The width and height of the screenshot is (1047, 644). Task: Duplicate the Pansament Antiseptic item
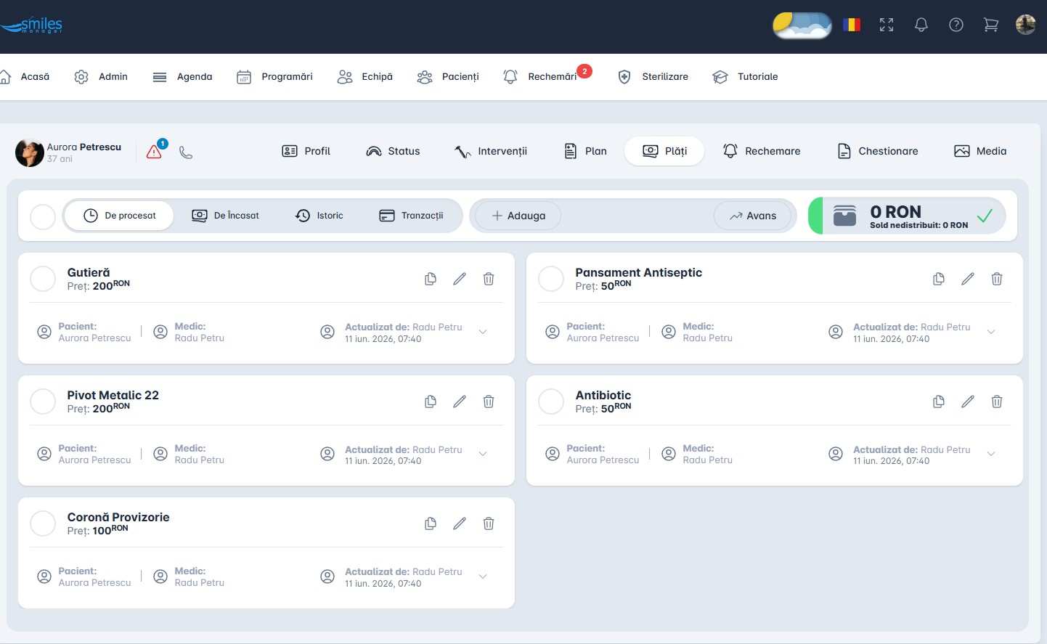click(939, 279)
